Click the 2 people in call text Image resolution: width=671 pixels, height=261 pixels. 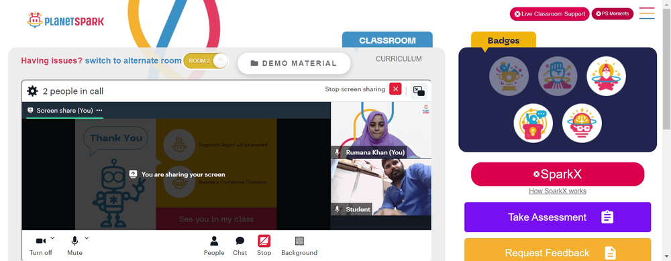[x=73, y=91]
